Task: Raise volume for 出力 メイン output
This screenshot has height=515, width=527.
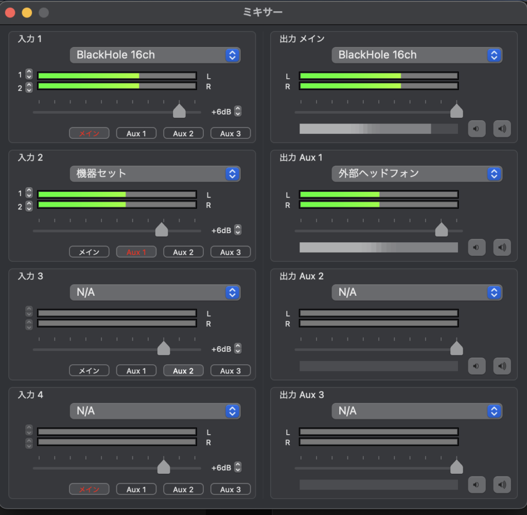Action: [x=502, y=129]
